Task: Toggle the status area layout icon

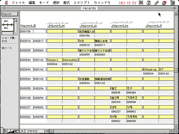Action: pos(17,131)
